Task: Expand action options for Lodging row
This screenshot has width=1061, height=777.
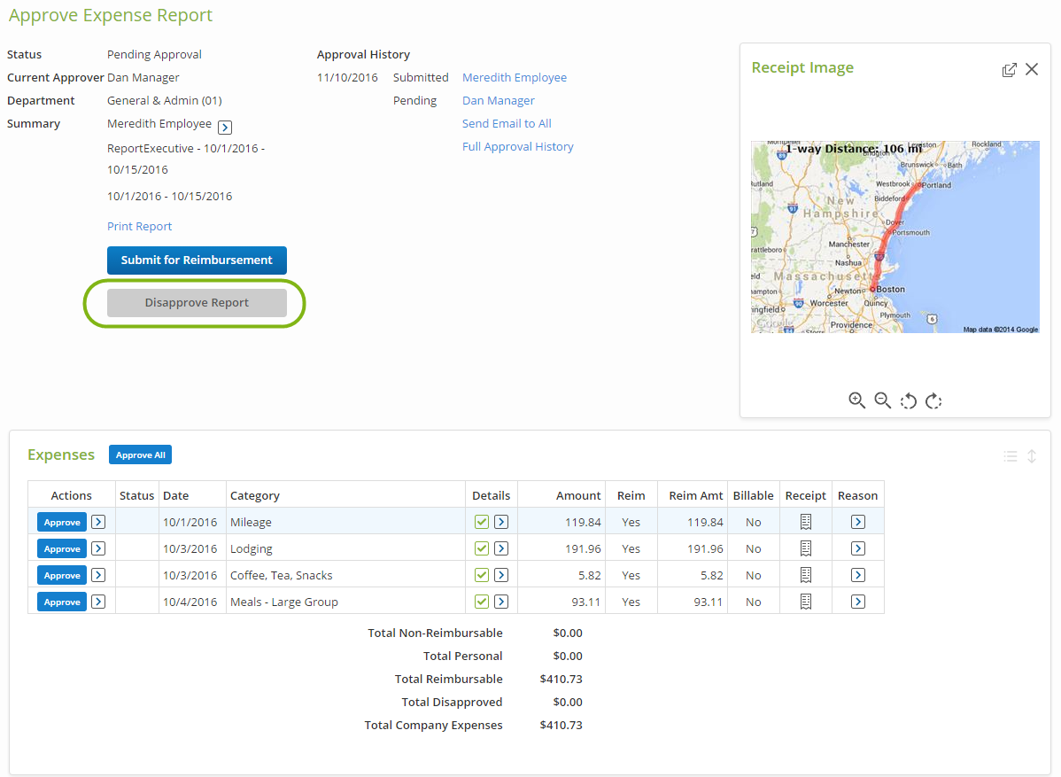Action: point(98,548)
